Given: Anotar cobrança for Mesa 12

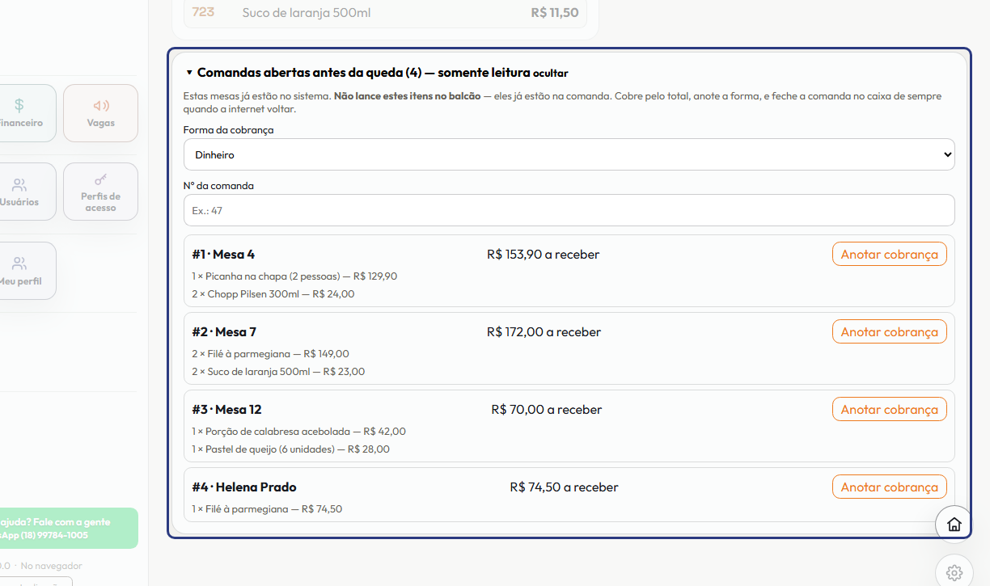Looking at the screenshot, I should (x=889, y=409).
